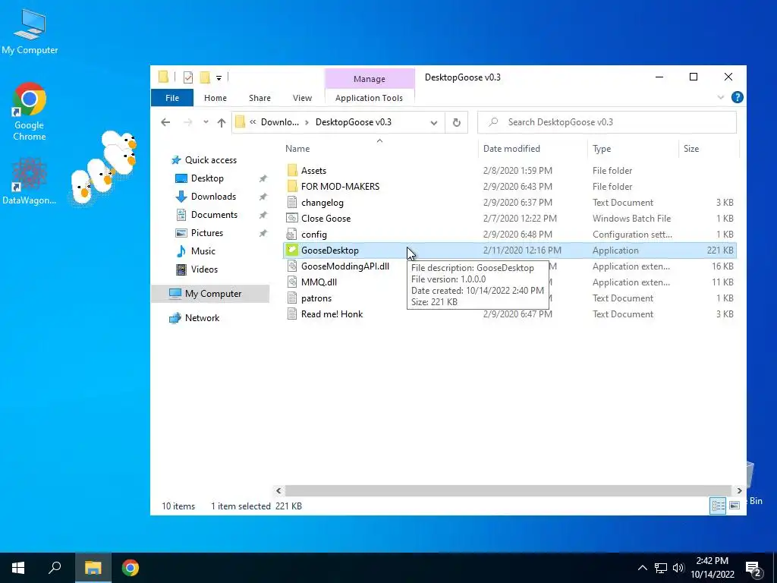Show hidden tray icons chevron
Viewport: 777px width, 583px height.
[x=642, y=568]
